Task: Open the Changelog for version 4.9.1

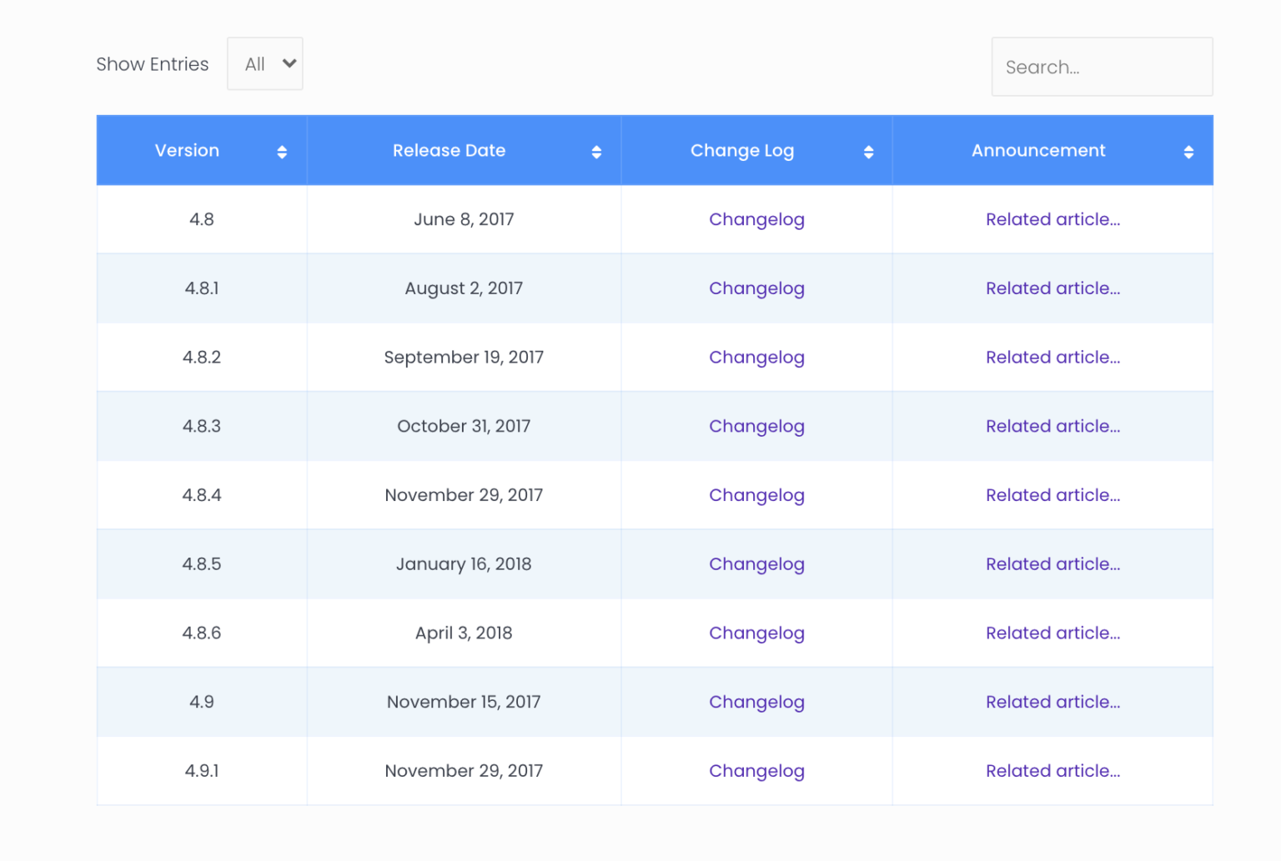Action: 756,770
